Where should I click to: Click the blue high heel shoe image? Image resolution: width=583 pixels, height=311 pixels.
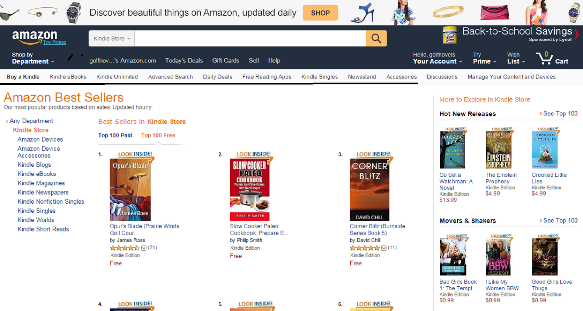(x=363, y=13)
